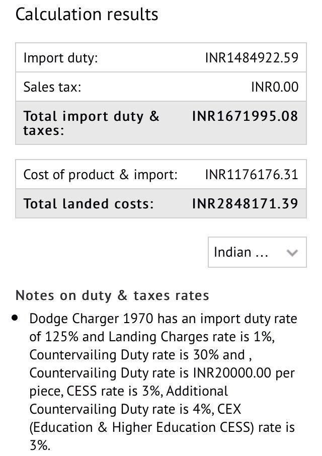Click the Import duty amount INR1484922.59
322x456 pixels.
point(251,57)
